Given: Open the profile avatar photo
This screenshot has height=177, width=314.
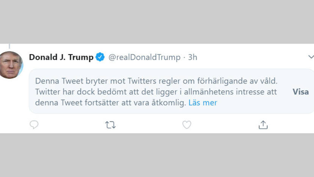Looking at the screenshot, I should click(x=11, y=65).
